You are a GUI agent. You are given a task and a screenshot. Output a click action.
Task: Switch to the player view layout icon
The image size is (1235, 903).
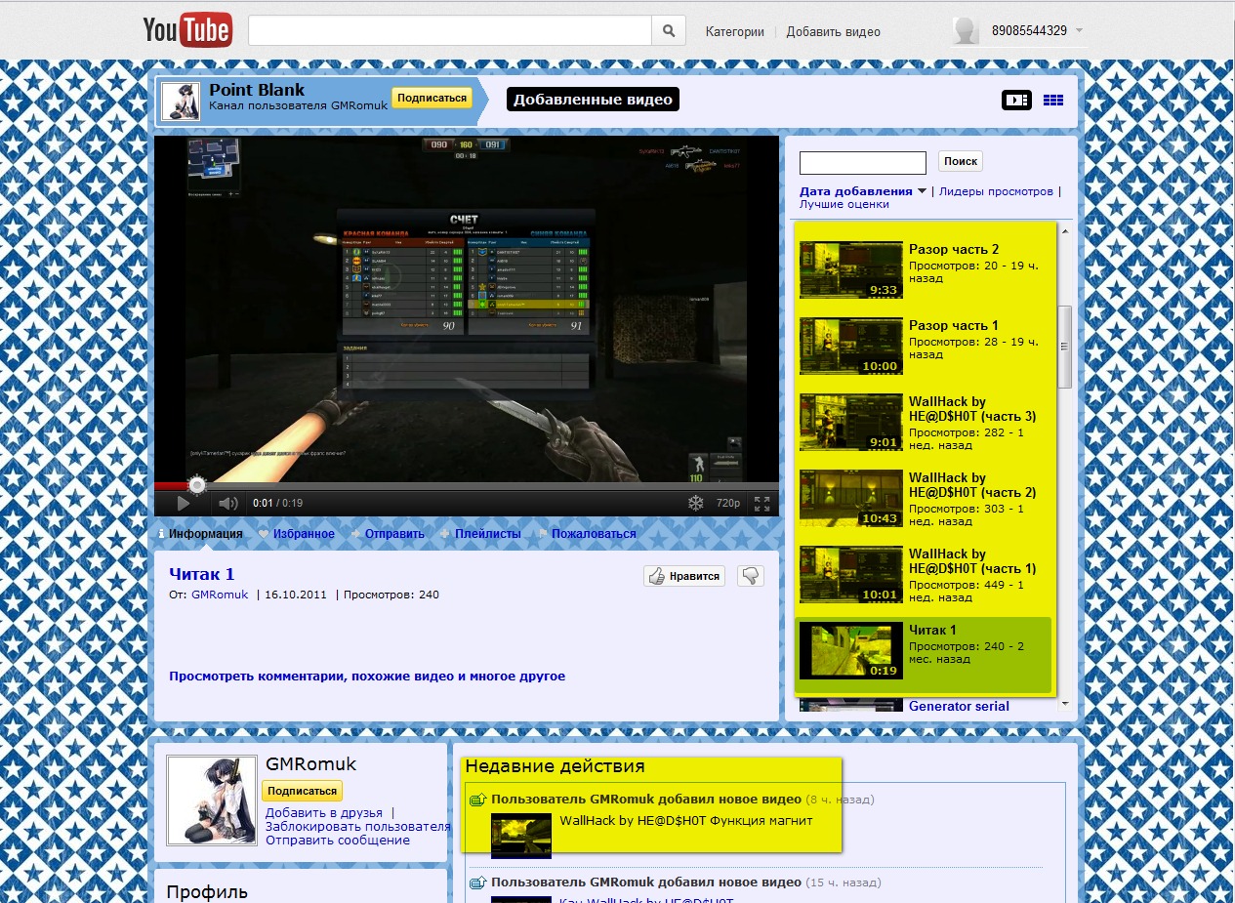[1016, 100]
